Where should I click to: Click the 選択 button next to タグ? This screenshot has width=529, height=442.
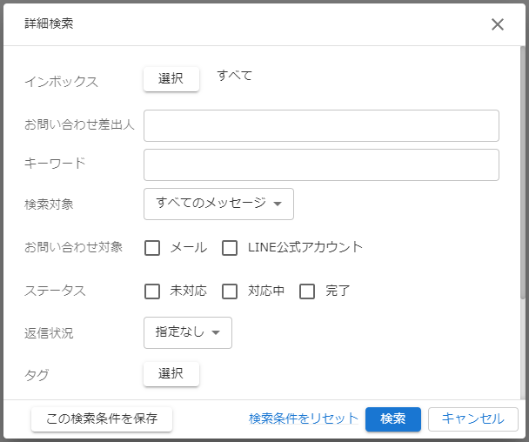(171, 374)
